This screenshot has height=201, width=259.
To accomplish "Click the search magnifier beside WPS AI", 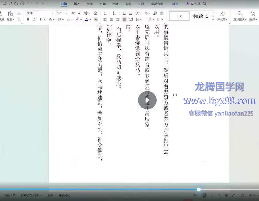I will coord(205,4).
